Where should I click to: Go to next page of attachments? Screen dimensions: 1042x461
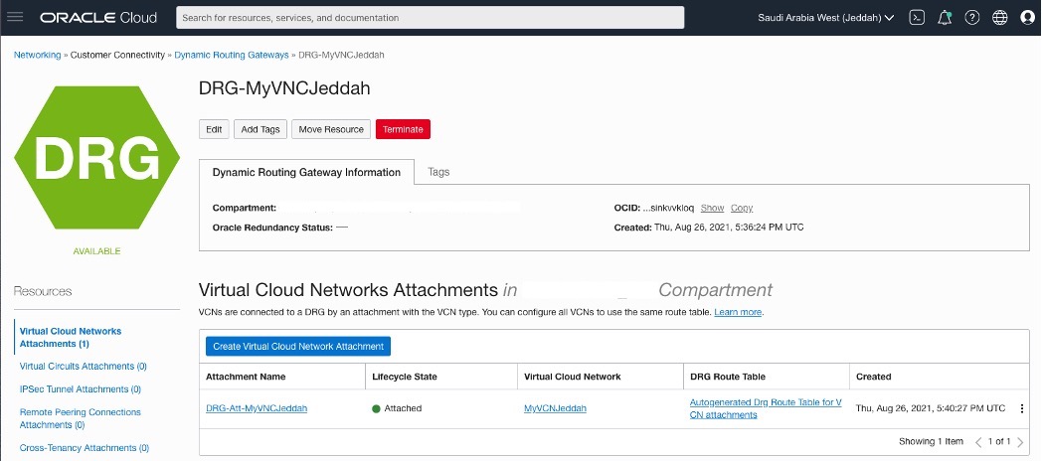point(1020,441)
